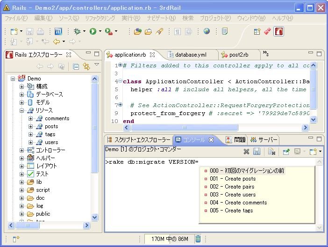The height and width of the screenshot is (247, 328).
Task: Expand the comments resource node
Action: coord(30,118)
